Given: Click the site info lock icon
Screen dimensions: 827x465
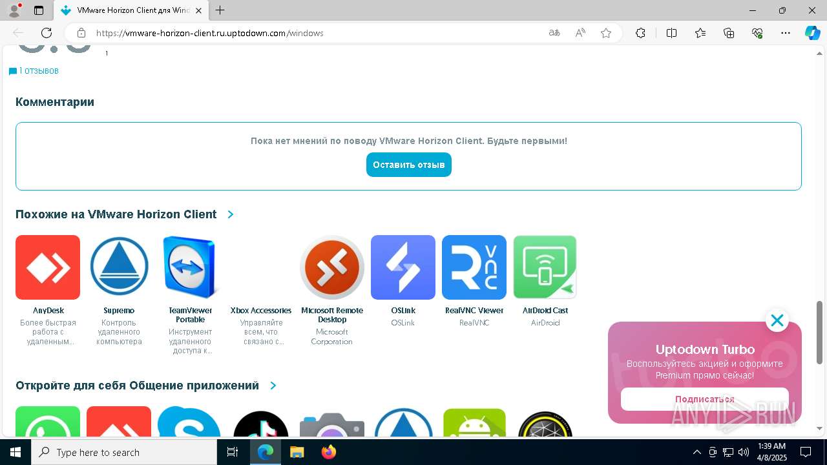Looking at the screenshot, I should [81, 33].
